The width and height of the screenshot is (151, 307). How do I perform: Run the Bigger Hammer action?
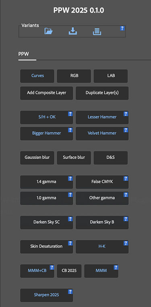click(46, 134)
